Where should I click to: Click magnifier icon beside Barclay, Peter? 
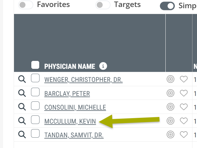(x=22, y=93)
